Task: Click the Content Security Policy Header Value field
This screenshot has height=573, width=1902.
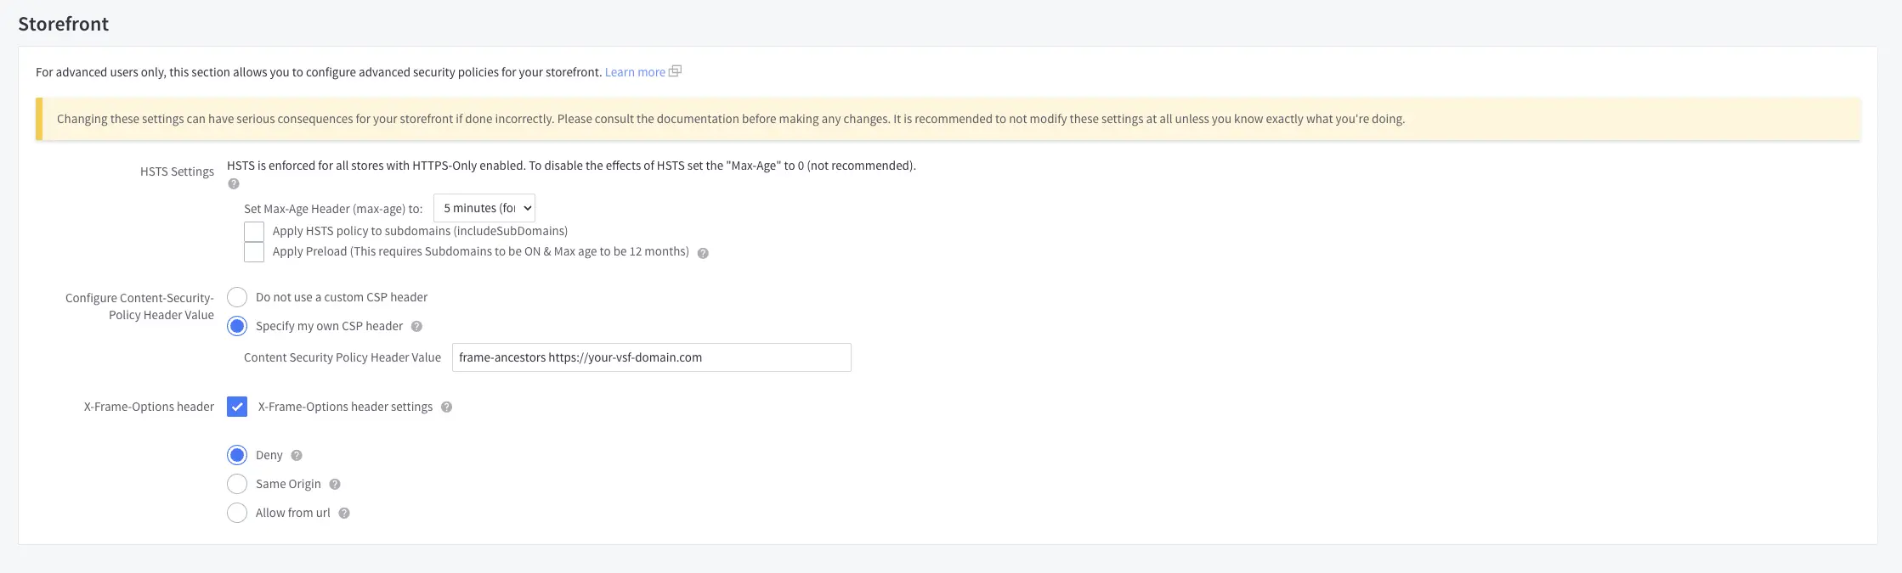Action: pyautogui.click(x=652, y=357)
